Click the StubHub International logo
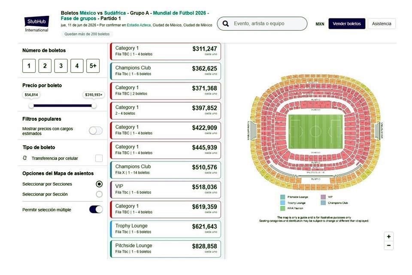 [37, 24]
